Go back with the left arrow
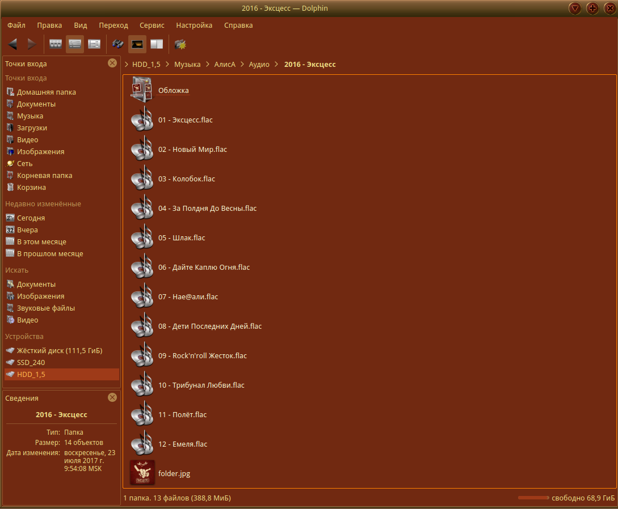The image size is (618, 509). (12, 44)
